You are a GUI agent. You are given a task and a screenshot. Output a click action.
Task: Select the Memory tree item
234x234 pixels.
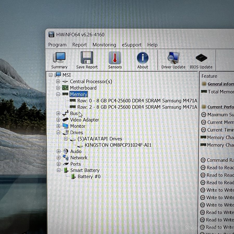pyautogui.click(x=79, y=94)
